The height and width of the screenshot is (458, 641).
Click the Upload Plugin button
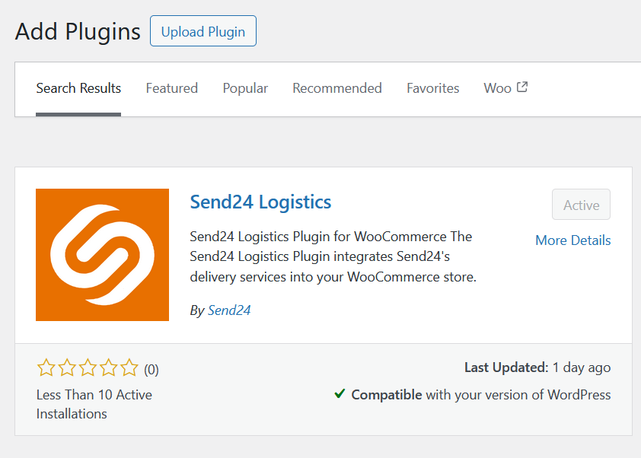[x=203, y=31]
